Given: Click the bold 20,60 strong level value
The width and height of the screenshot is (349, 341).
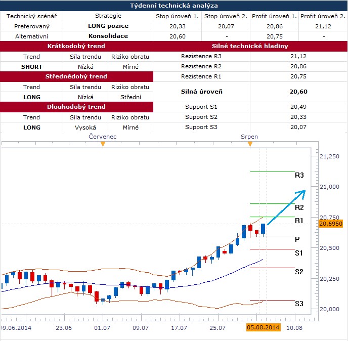Looking at the screenshot, I should [298, 92].
